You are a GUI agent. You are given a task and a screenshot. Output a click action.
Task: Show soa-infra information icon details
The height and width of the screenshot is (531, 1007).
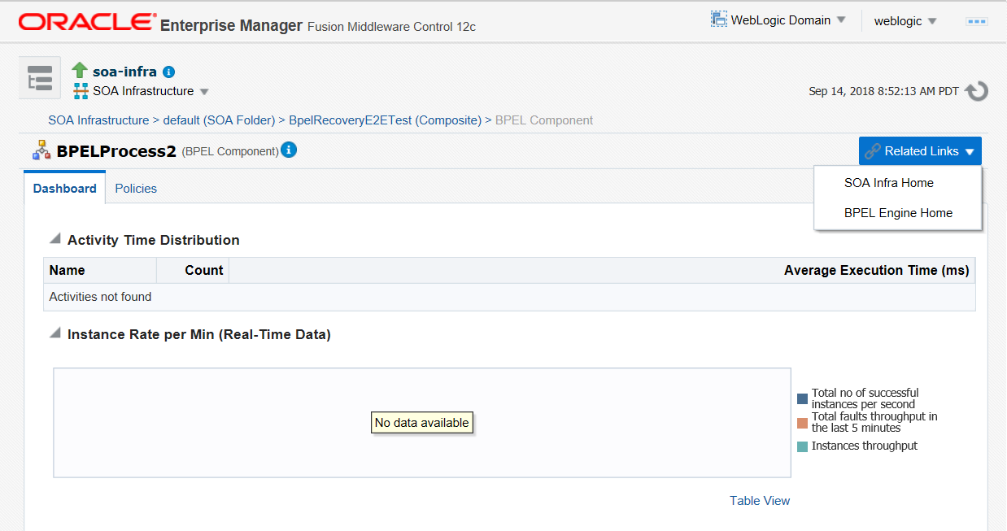pyautogui.click(x=168, y=72)
